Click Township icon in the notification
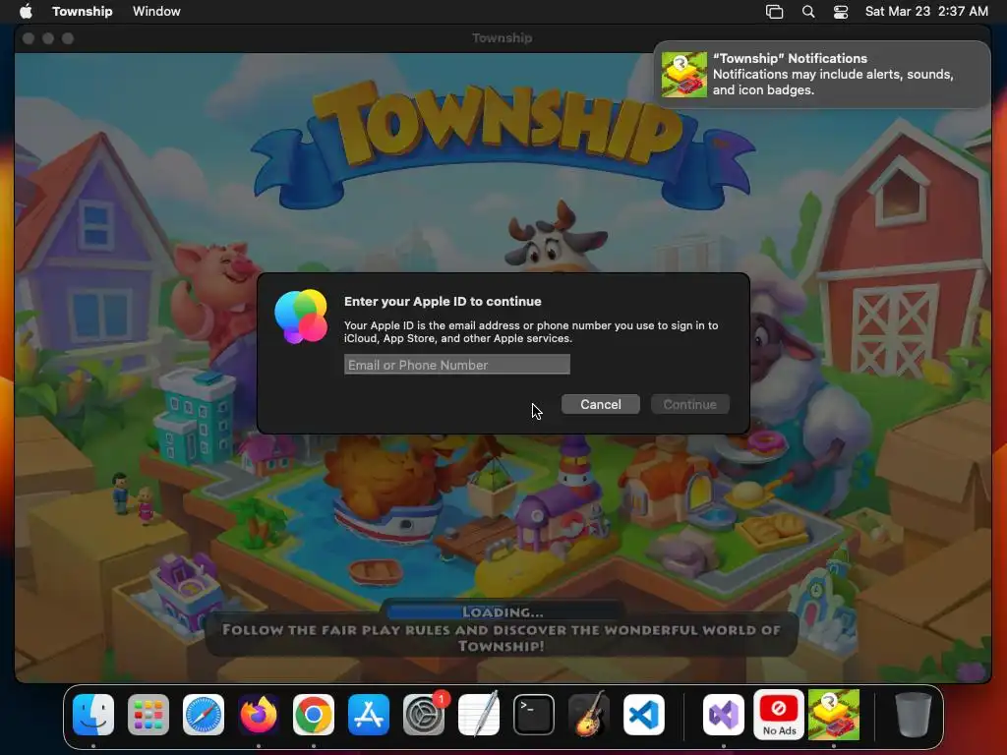The height and width of the screenshot is (755, 1007). pyautogui.click(x=684, y=75)
